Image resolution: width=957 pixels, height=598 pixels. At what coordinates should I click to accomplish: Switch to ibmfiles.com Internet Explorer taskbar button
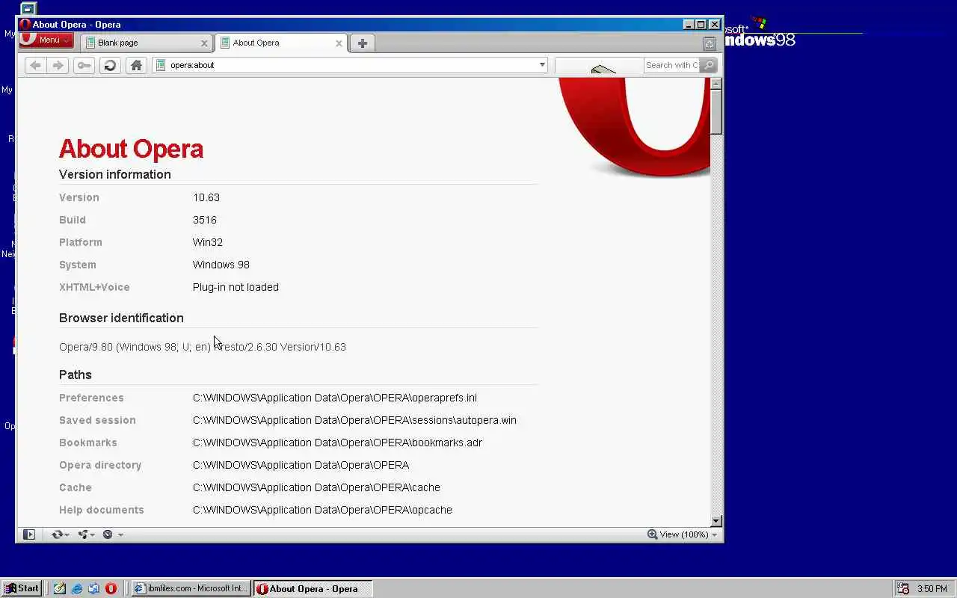[191, 588]
